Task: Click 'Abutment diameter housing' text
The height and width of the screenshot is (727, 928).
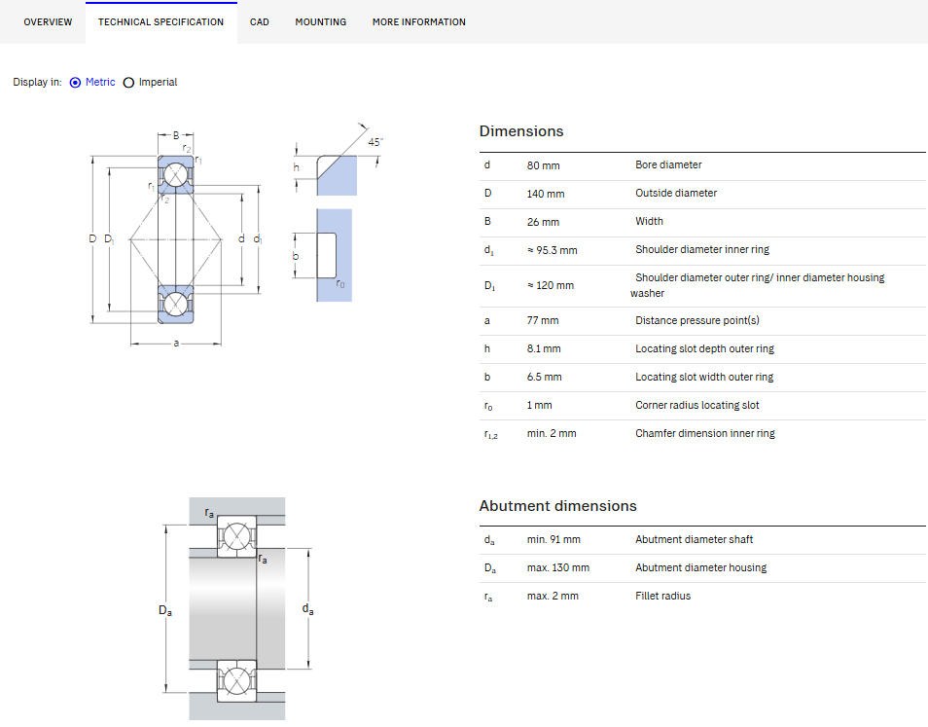Action: (700, 567)
